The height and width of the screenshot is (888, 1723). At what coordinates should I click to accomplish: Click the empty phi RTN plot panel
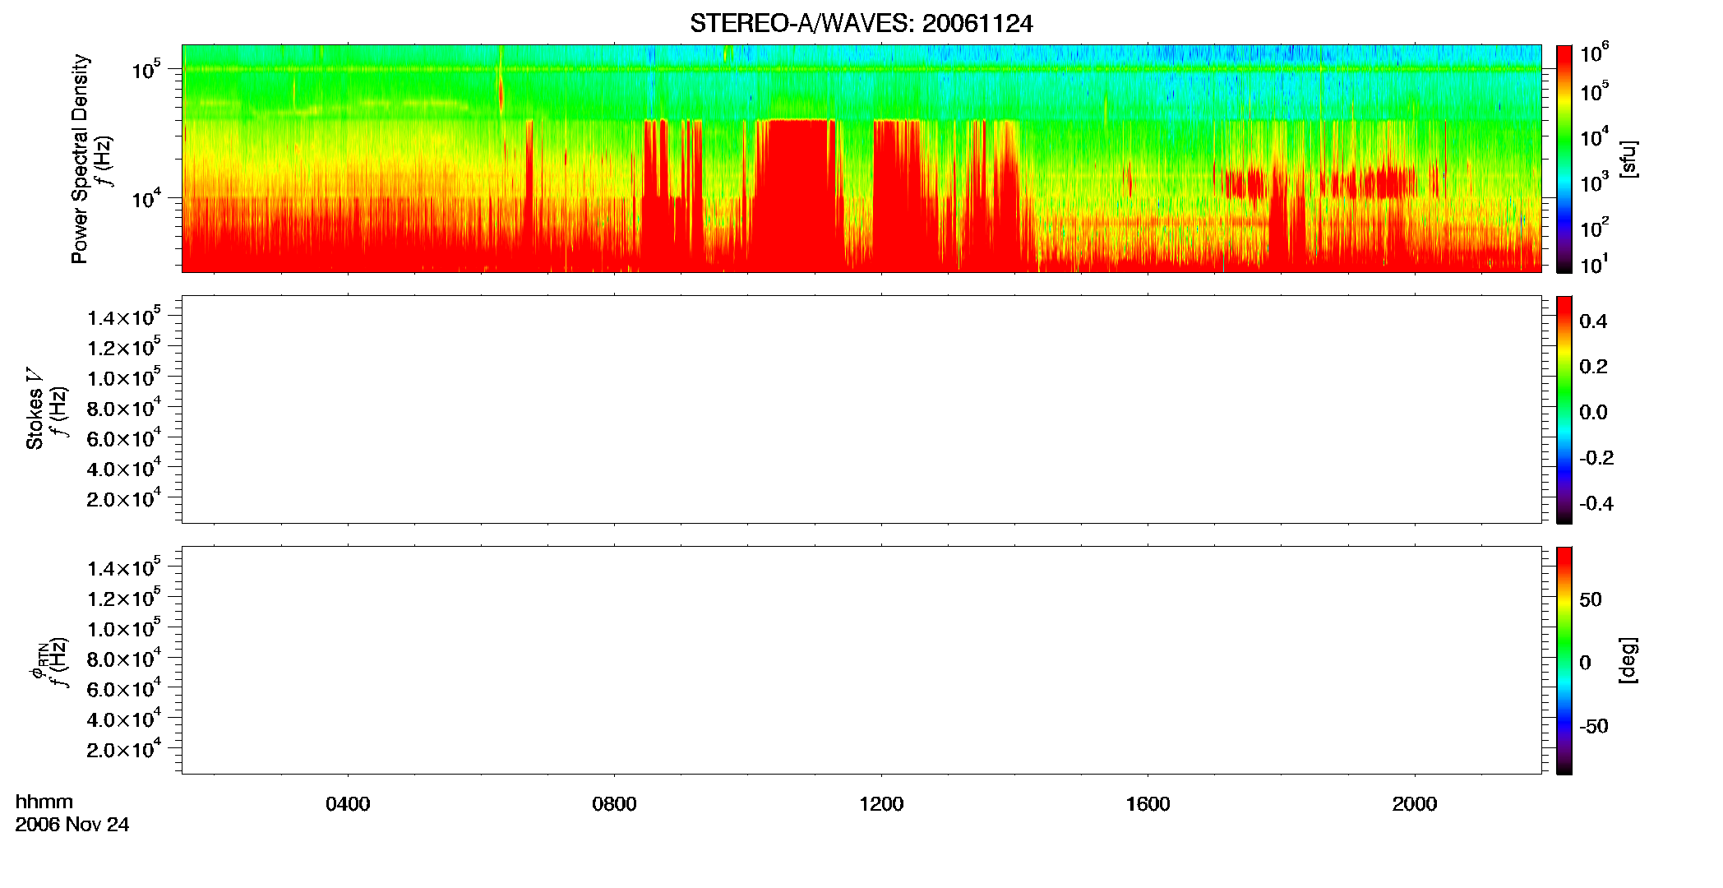click(x=861, y=660)
